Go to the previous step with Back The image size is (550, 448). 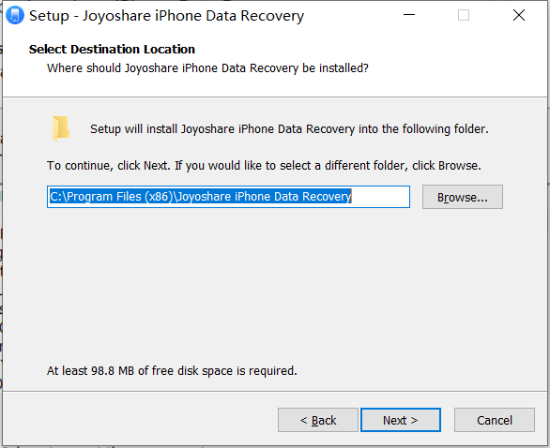318,420
